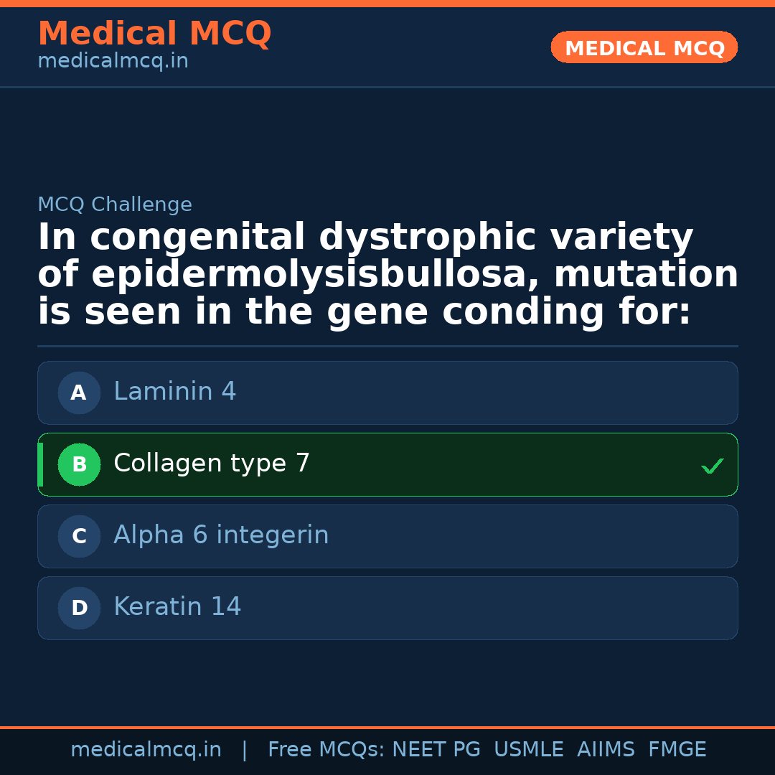Click the MCQ Challenge label

[x=115, y=205]
